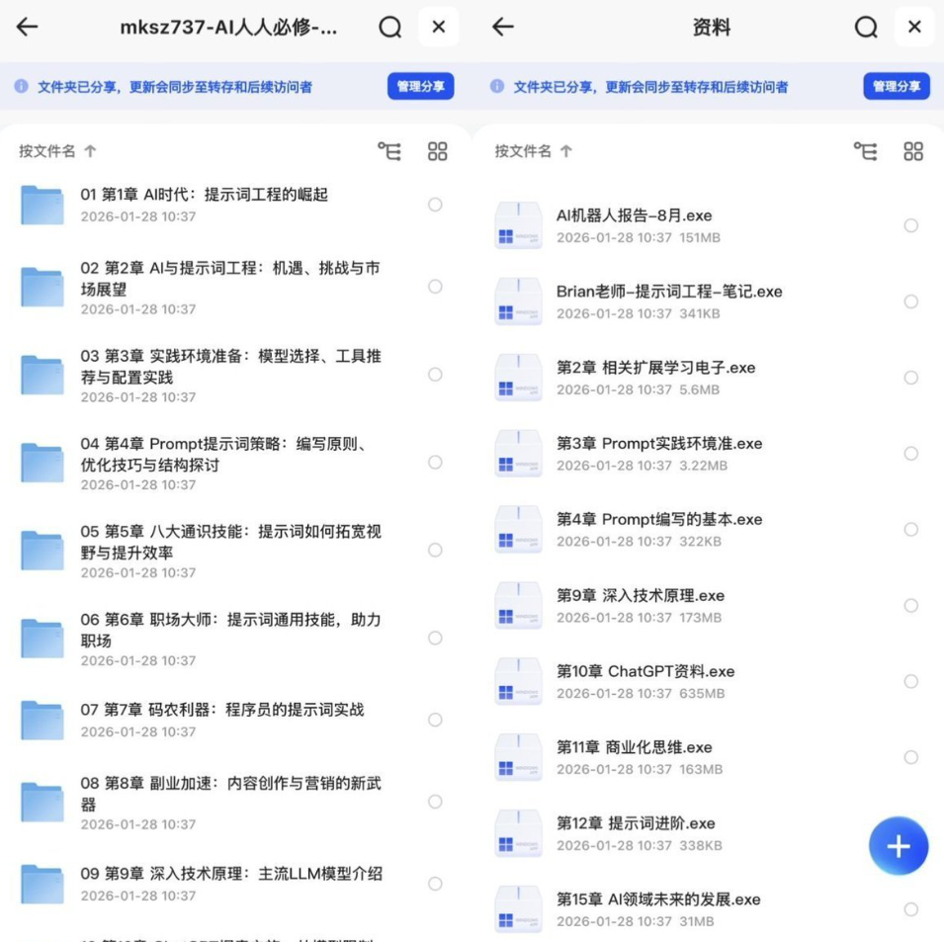The height and width of the screenshot is (942, 944).
Task: Click file icon of 第9章 深入技术原理.exe
Action: 518,606
